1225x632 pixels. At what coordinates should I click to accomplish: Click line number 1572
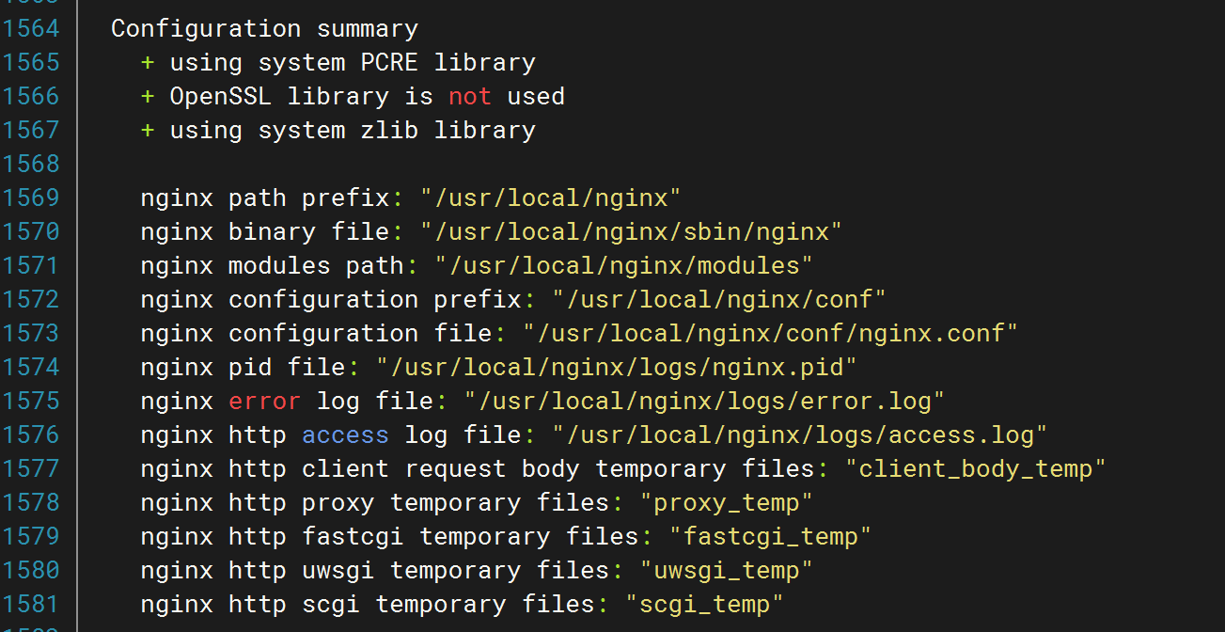click(x=31, y=300)
